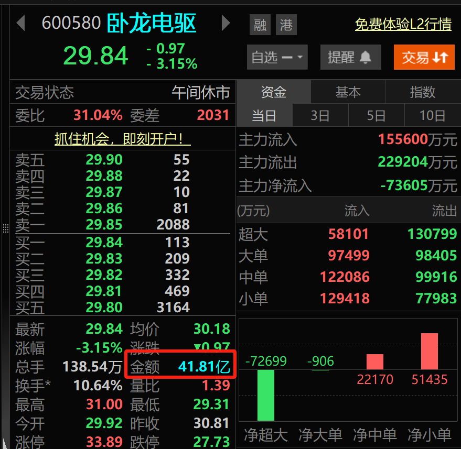Click the 换手 value 10.64%
461x449 pixels.
(98, 386)
